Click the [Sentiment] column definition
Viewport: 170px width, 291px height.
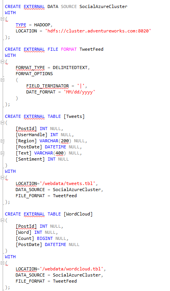pyautogui.click(x=42, y=159)
